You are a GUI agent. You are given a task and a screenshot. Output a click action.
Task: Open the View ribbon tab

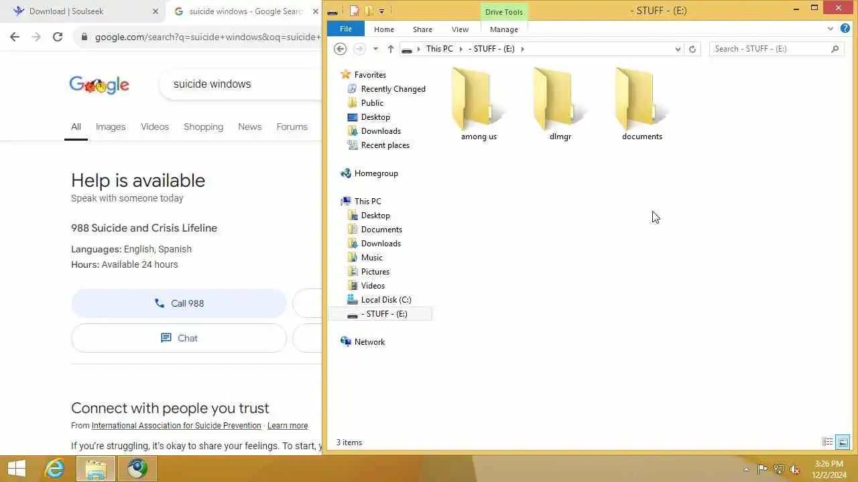coord(460,29)
